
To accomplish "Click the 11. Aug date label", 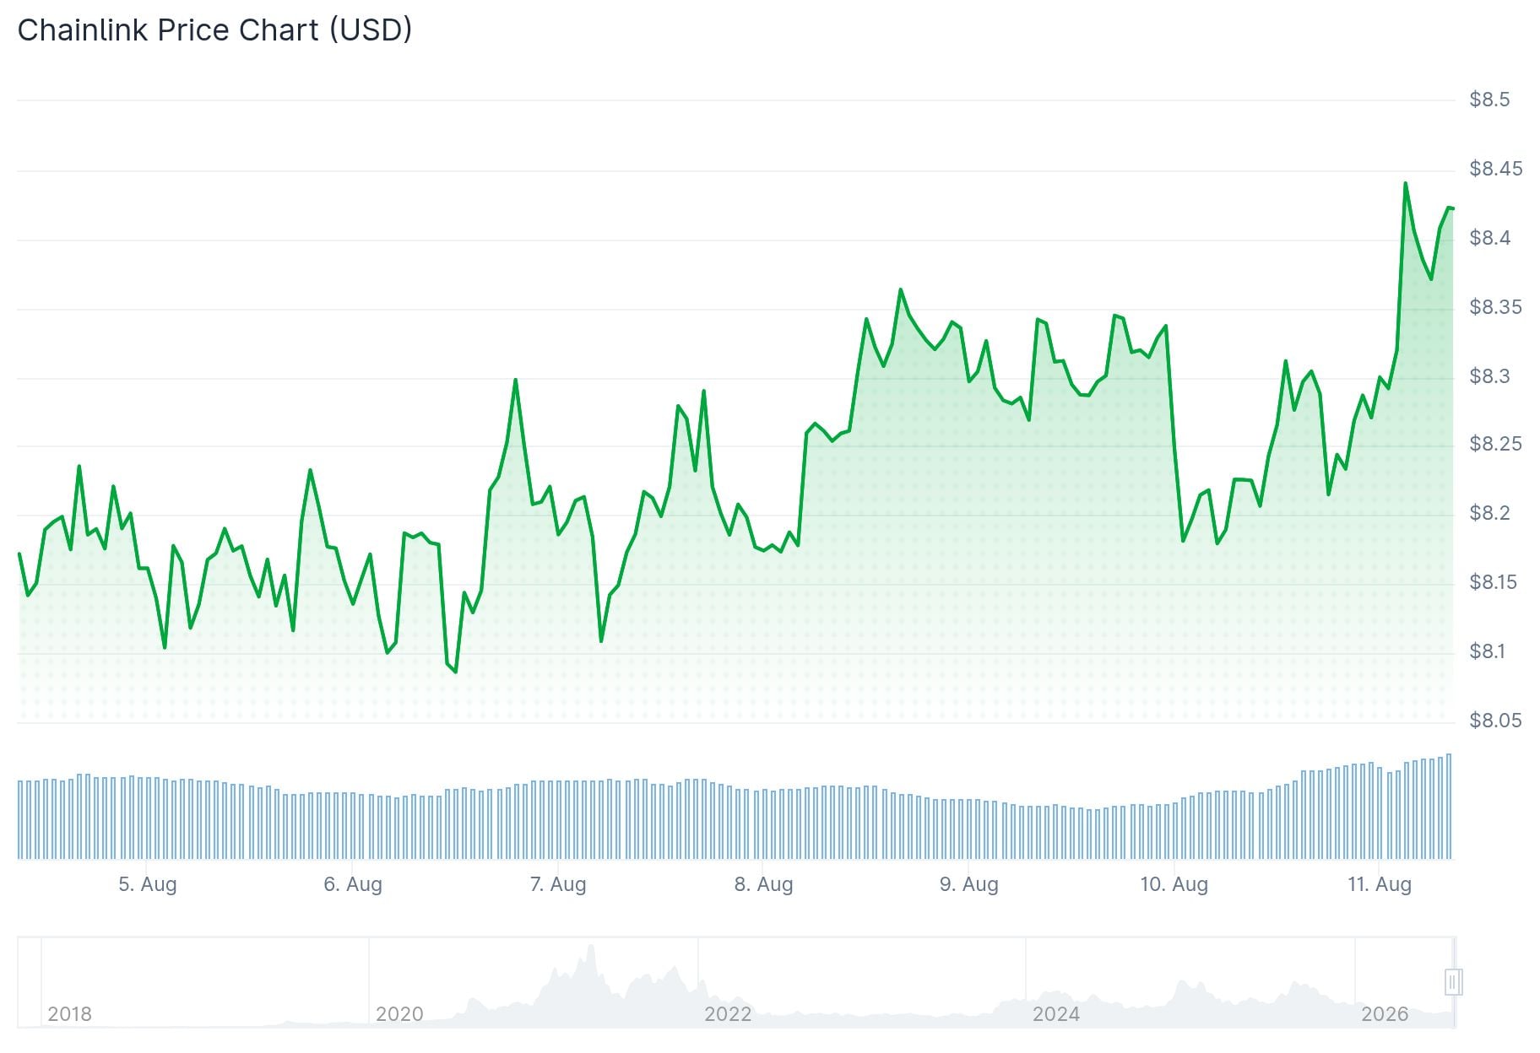I will (1380, 884).
